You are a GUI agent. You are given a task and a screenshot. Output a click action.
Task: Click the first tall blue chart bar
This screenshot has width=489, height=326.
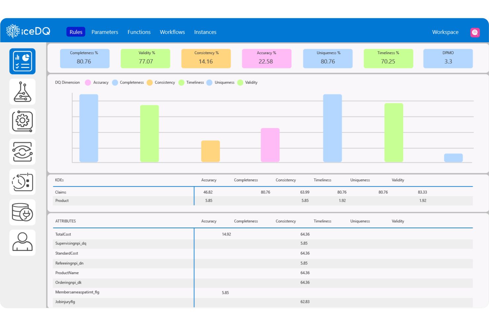tap(89, 128)
